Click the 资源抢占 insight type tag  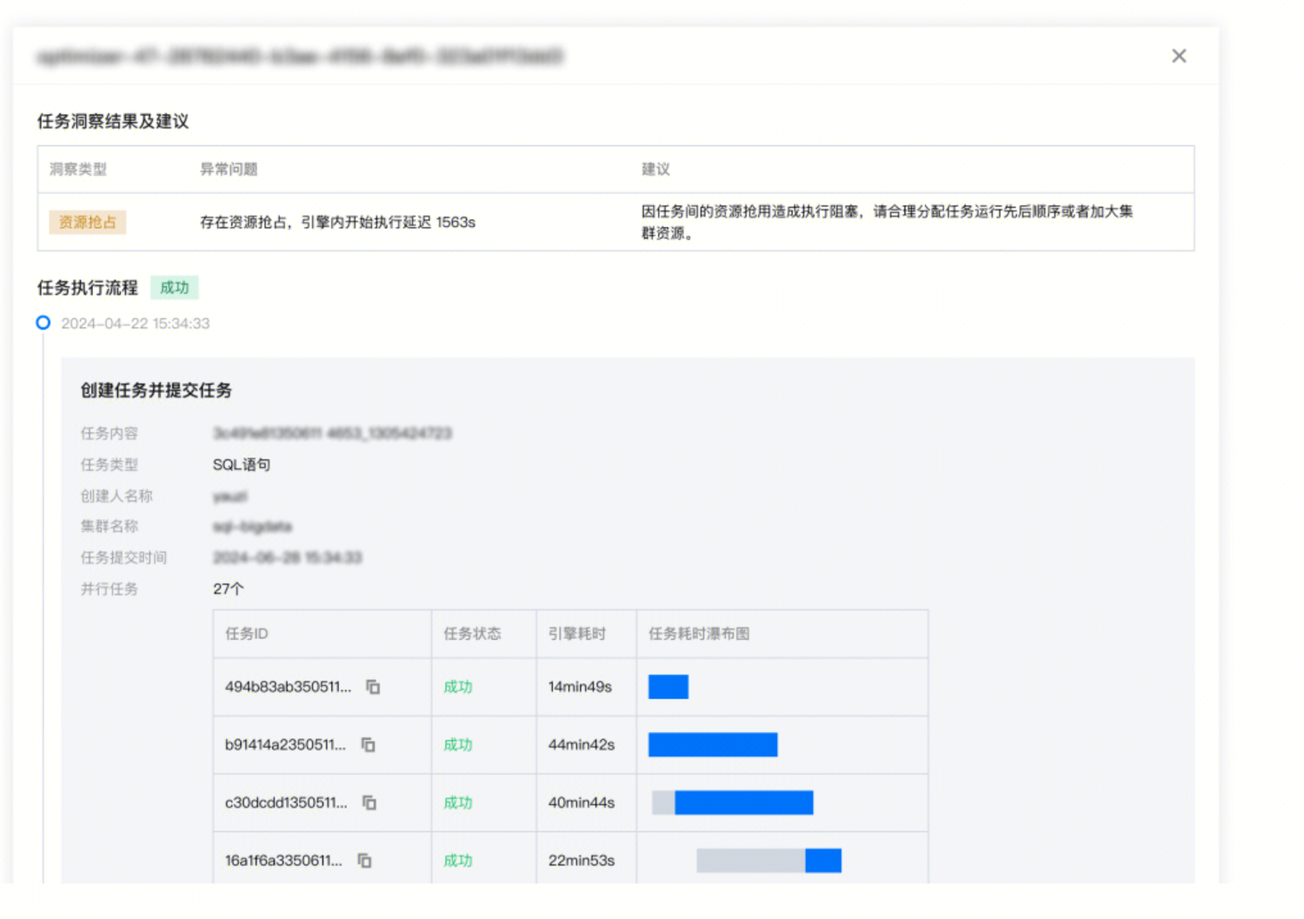click(x=88, y=223)
